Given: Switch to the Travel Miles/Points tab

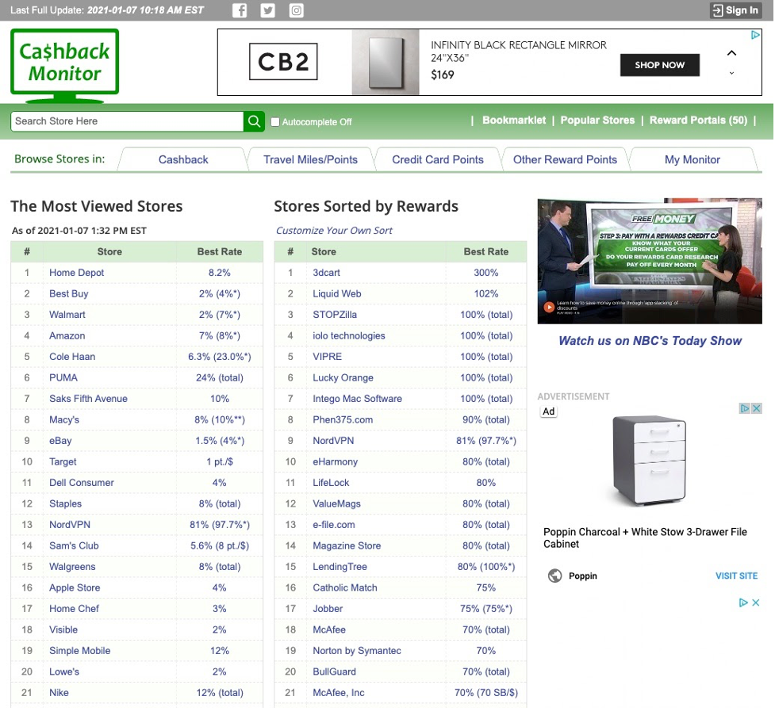Looking at the screenshot, I should [x=310, y=159].
